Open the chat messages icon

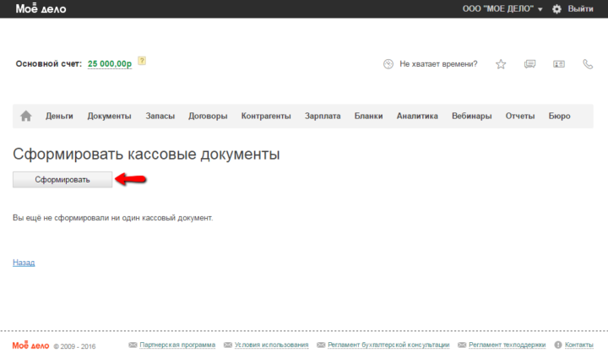pos(529,64)
